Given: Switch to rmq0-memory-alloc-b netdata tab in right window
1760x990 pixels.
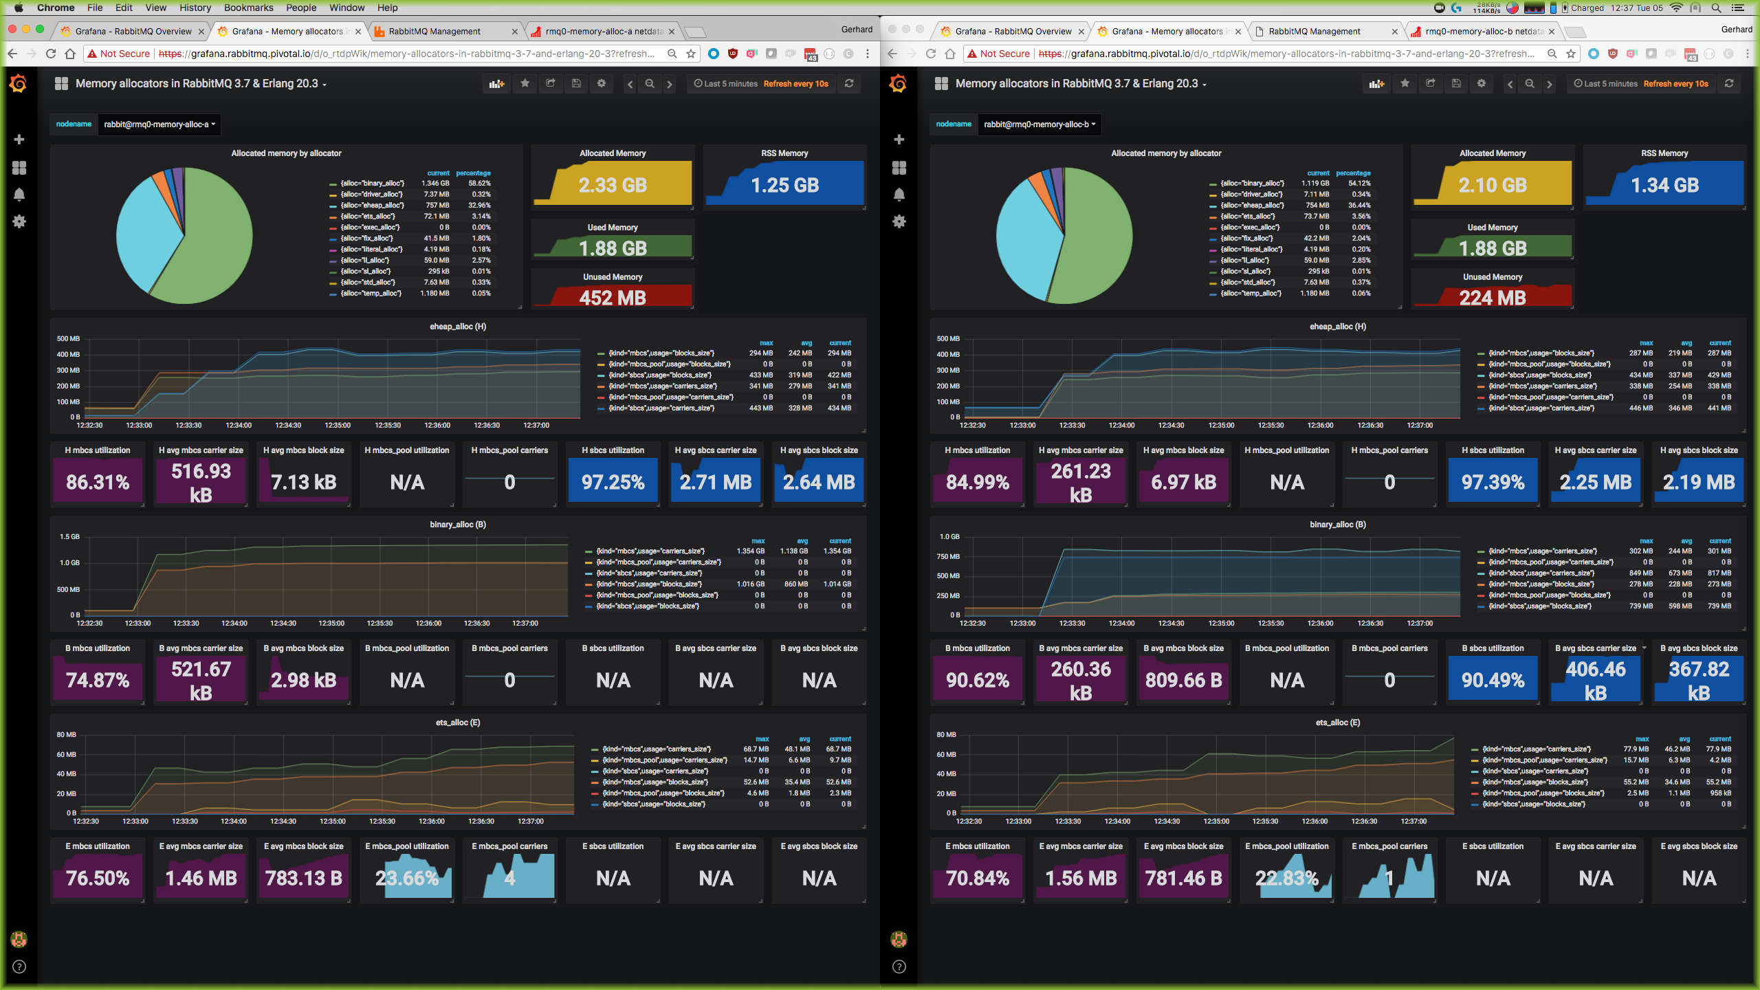Looking at the screenshot, I should pyautogui.click(x=1482, y=31).
